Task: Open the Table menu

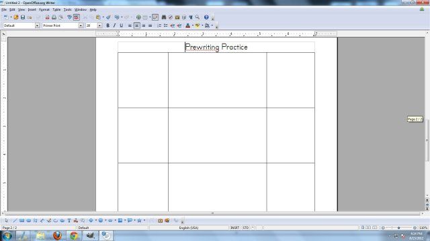Action: (x=56, y=9)
